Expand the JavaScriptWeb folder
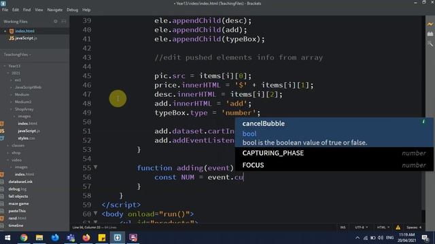The image size is (435, 244). pos(11,87)
